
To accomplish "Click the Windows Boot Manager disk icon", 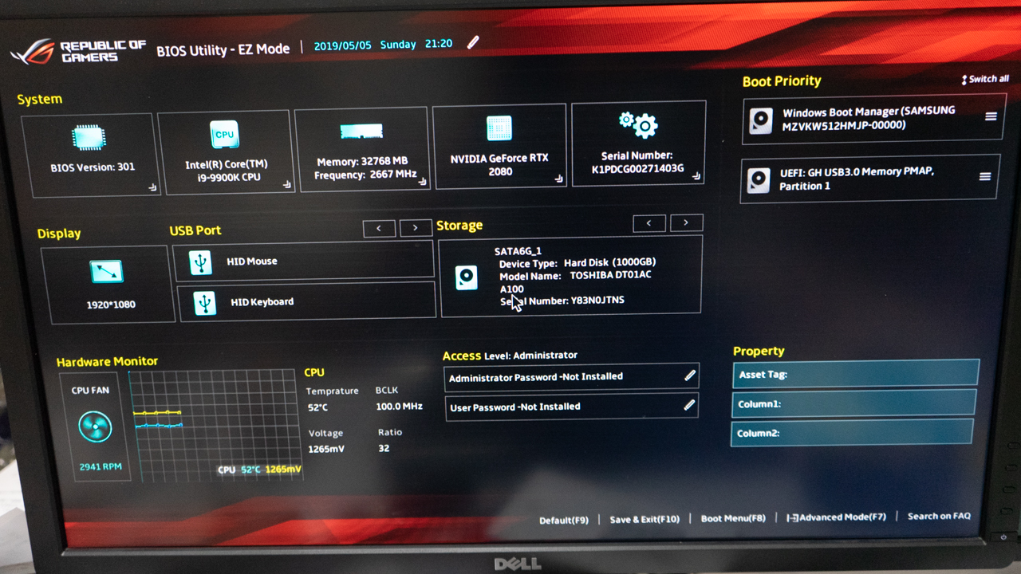I will click(x=761, y=122).
